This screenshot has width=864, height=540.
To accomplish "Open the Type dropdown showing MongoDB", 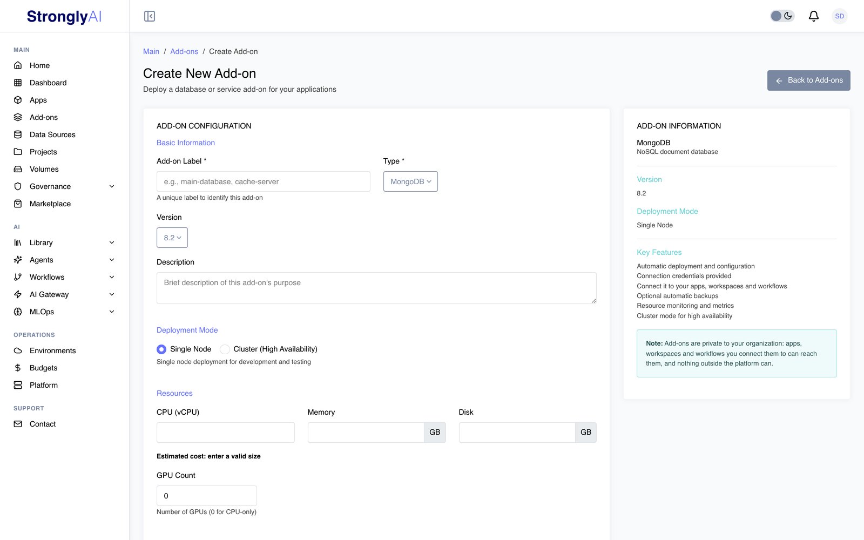I will tap(410, 181).
